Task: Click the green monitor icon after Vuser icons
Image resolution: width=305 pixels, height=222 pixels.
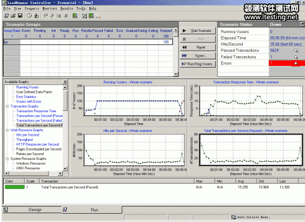Action: point(75,16)
